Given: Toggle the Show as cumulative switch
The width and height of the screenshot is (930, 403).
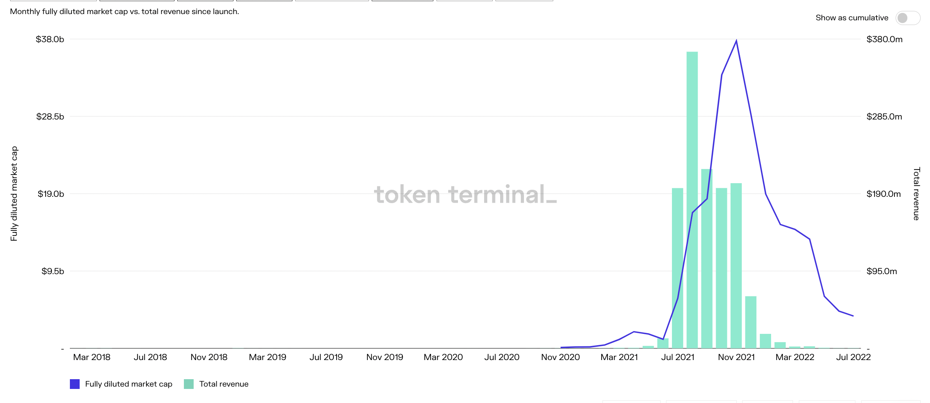Looking at the screenshot, I should coord(907,18).
